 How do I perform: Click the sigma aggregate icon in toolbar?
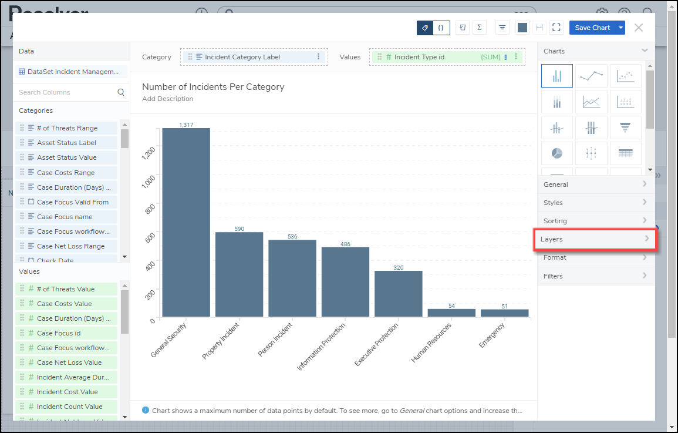coord(479,28)
